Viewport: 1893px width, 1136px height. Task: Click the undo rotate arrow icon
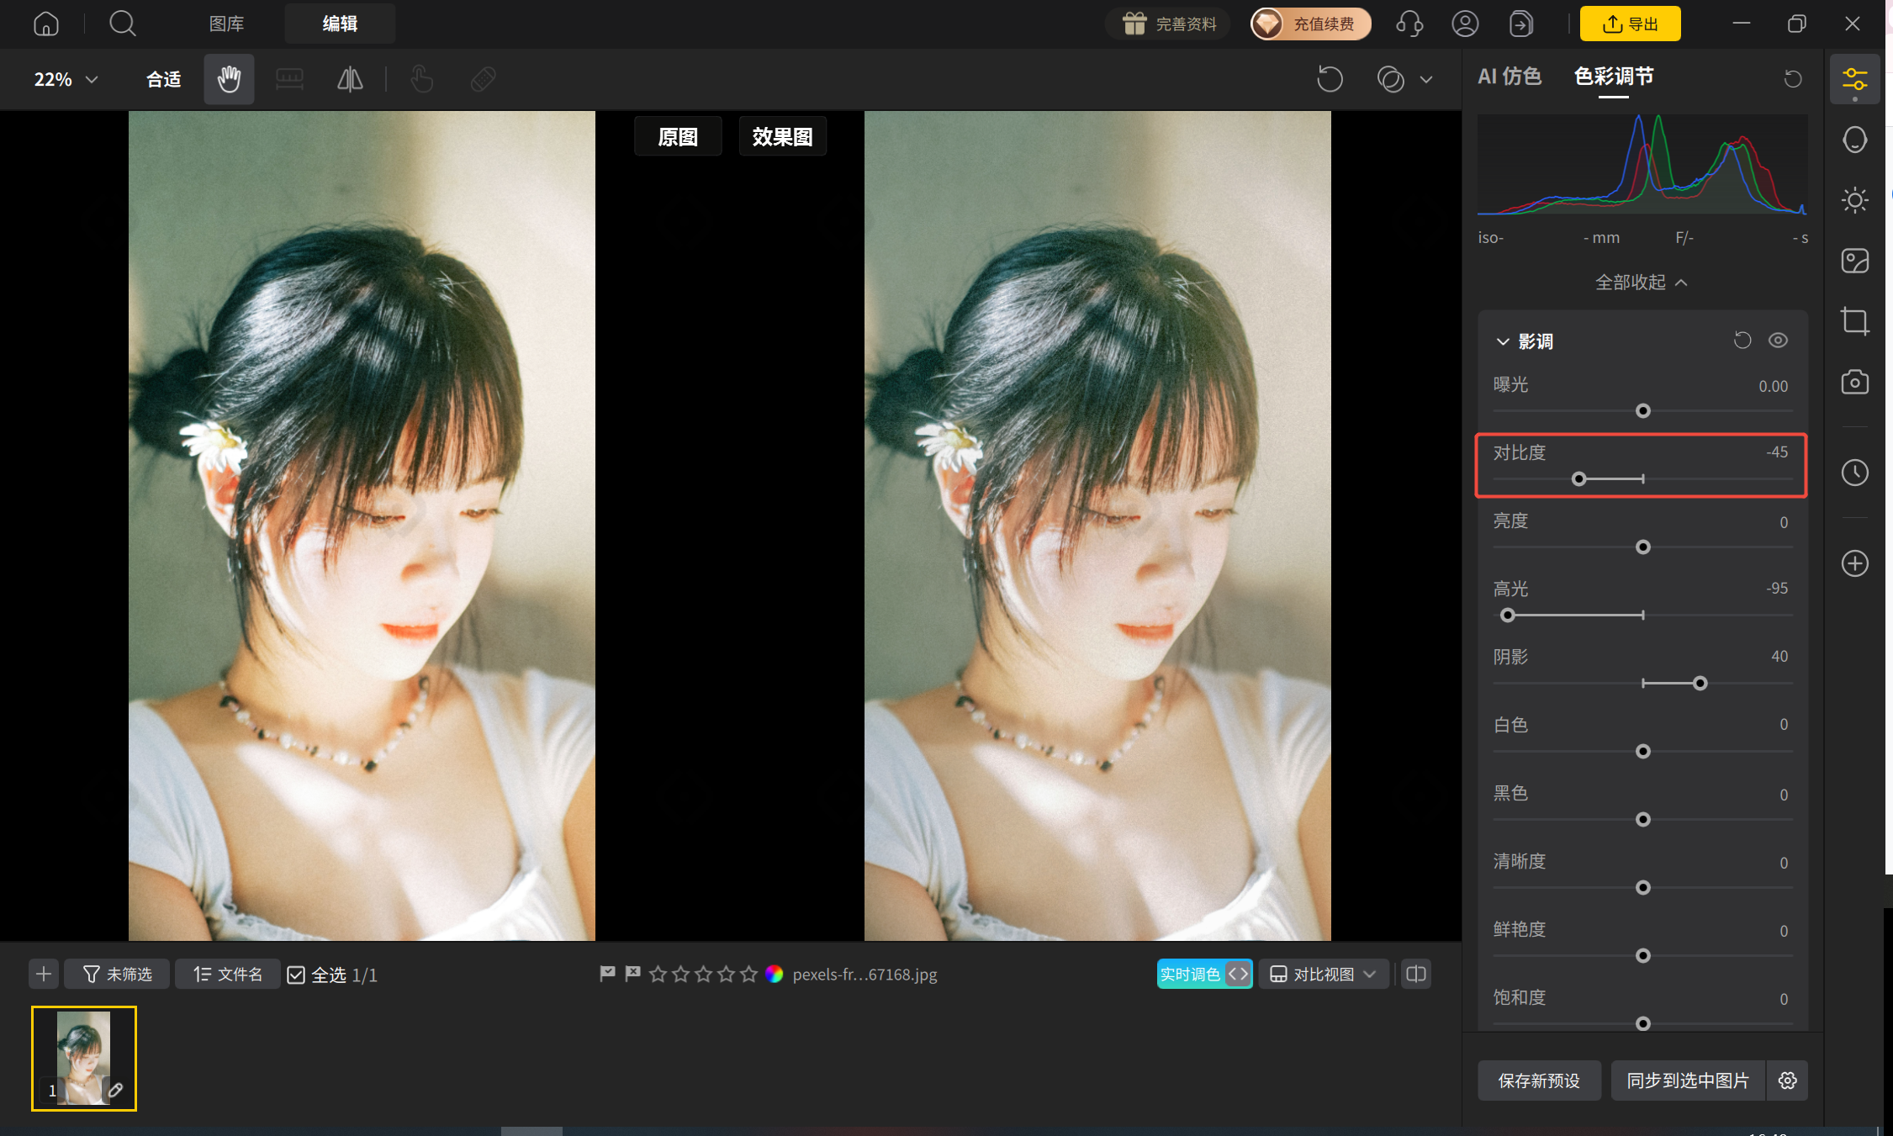(1330, 79)
